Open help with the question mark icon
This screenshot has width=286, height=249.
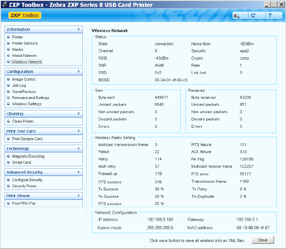tap(270, 15)
